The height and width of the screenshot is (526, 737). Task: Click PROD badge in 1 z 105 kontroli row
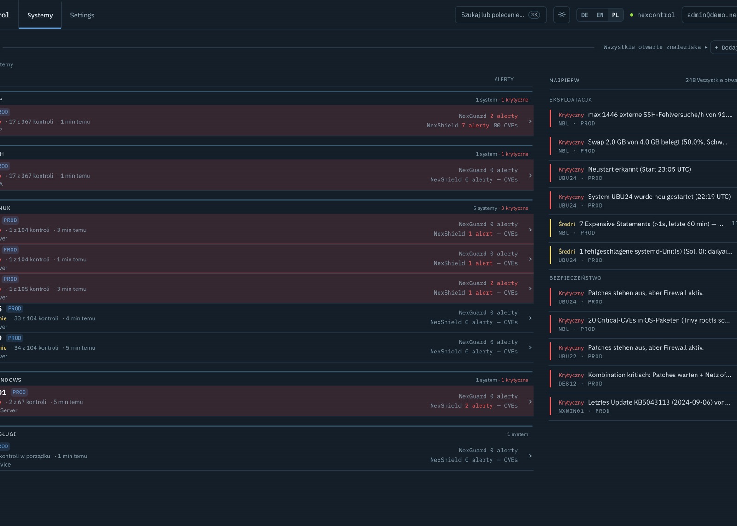[10, 279]
